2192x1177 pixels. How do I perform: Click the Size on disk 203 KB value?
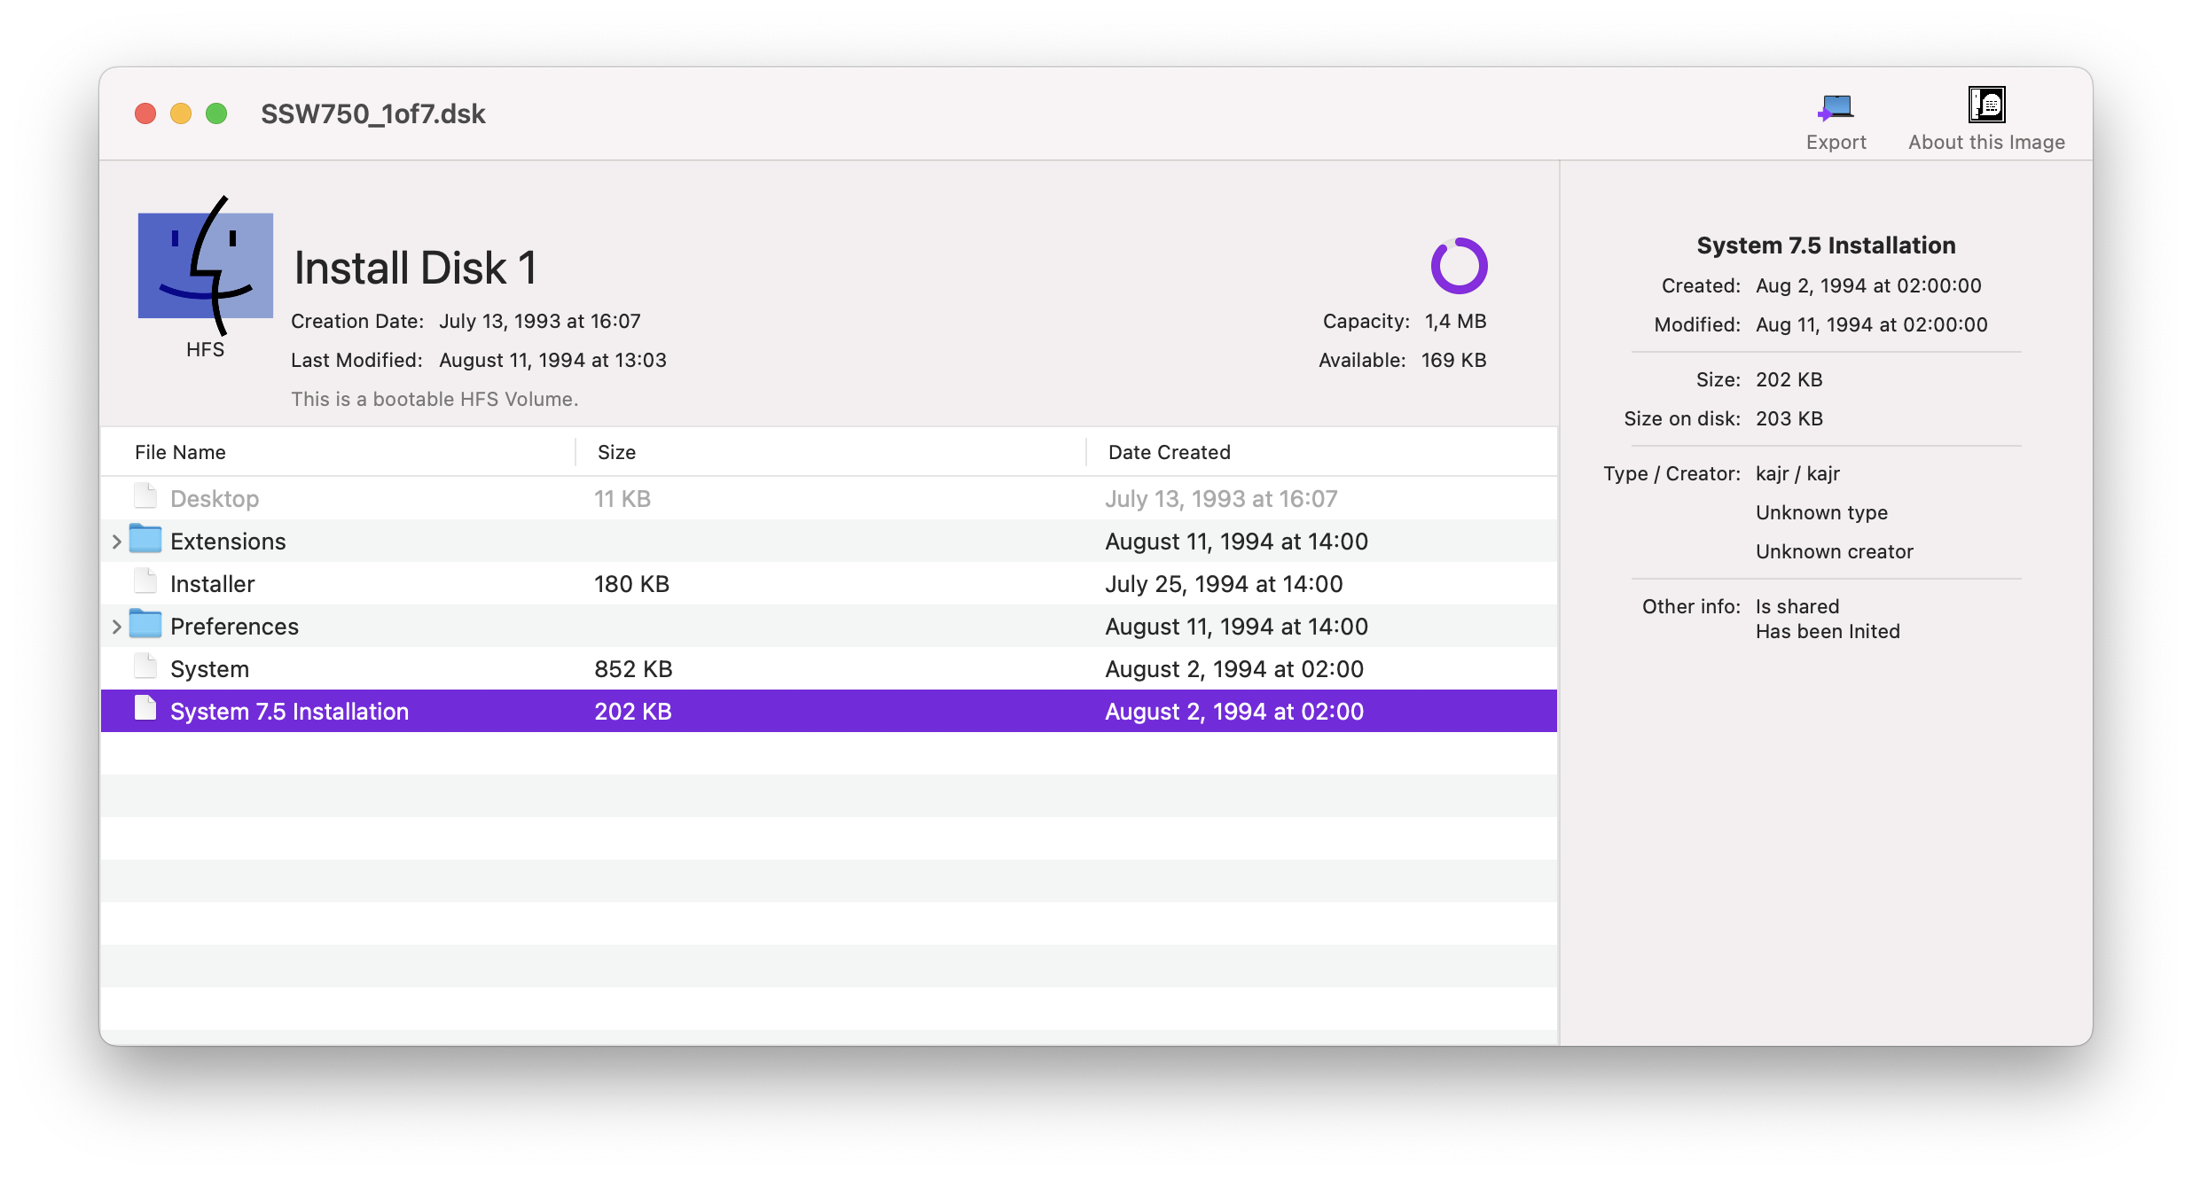1789,418
